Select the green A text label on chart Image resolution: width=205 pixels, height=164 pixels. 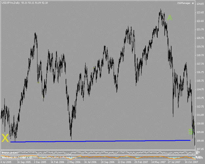point(170,18)
